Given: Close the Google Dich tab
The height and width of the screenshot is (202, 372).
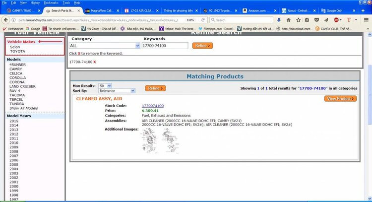Looking at the screenshot, I should pos(354,11).
